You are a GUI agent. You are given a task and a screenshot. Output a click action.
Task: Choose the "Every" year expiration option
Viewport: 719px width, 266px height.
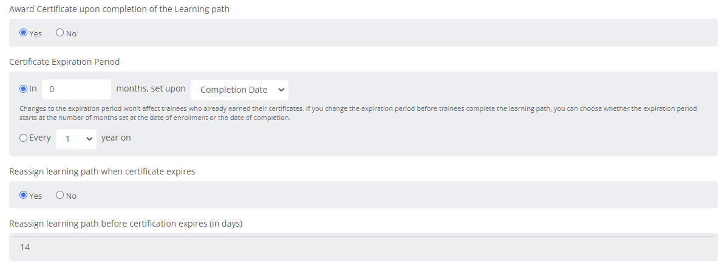coord(24,138)
